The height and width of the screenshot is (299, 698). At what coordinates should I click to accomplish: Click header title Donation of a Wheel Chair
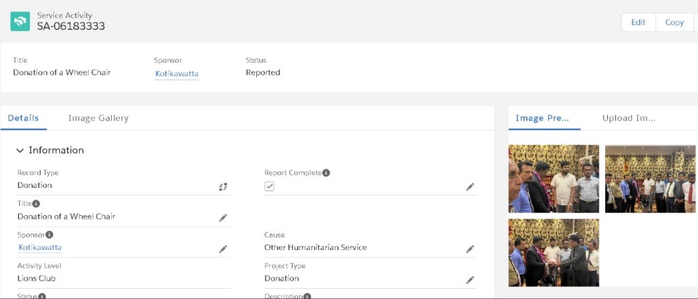coord(61,72)
